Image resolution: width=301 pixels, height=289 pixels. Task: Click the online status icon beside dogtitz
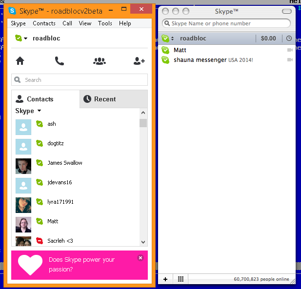click(40, 143)
